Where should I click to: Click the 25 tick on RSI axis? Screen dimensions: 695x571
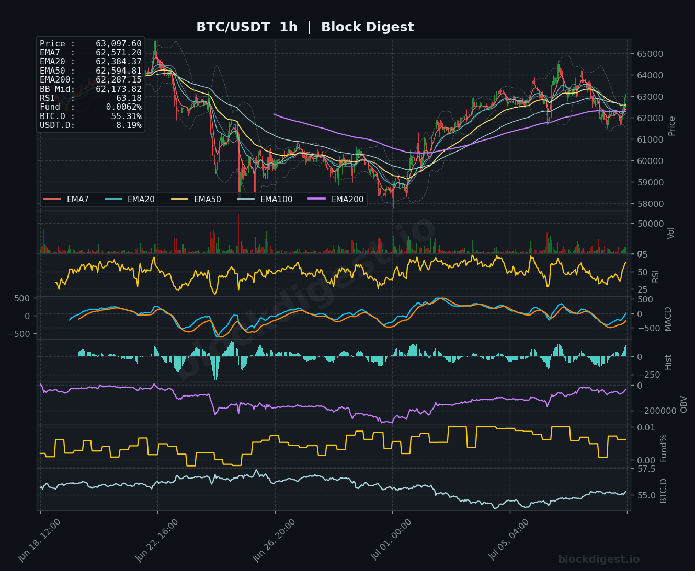click(x=642, y=289)
